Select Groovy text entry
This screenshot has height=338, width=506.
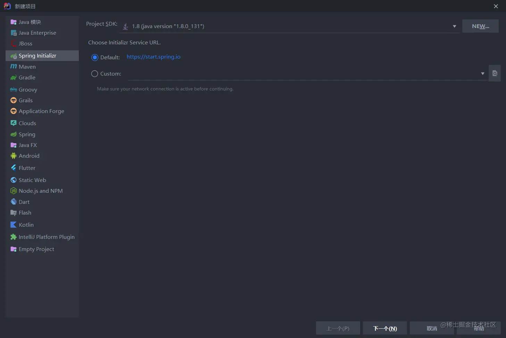[28, 90]
